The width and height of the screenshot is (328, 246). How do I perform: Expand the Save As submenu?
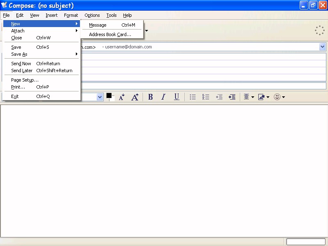tap(42, 54)
